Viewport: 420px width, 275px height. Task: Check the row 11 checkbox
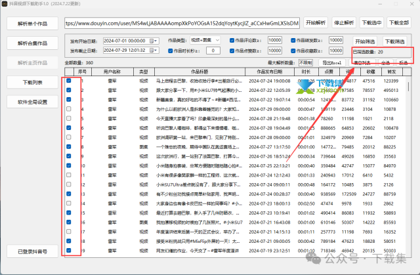coord(69,175)
